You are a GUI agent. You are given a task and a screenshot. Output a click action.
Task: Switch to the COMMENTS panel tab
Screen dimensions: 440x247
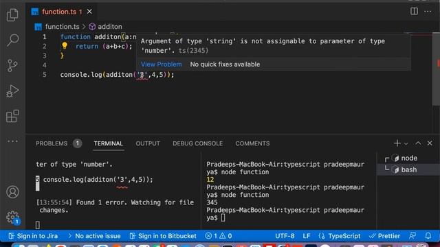point(252,143)
